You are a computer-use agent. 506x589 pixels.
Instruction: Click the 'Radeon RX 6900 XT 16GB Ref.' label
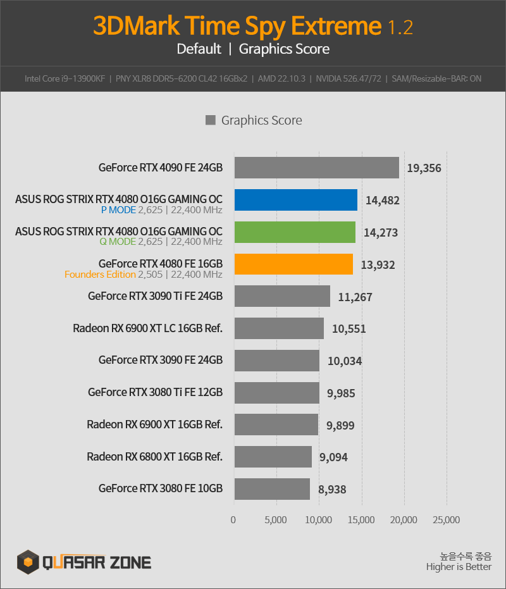(154, 425)
